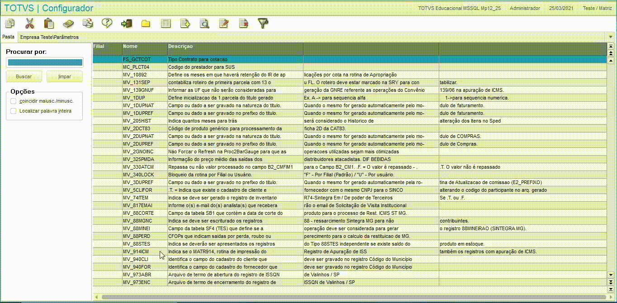Select the Empresa Teste\Parâmetros tab
Screen dimensions: 617x303
49,37
